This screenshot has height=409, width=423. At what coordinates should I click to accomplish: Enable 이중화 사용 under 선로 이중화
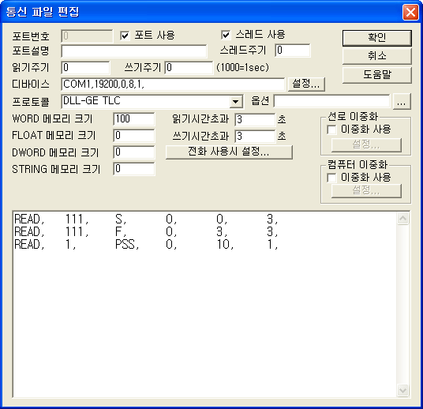coord(331,129)
